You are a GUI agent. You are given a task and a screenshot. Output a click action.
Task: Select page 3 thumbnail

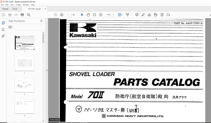coord(25,85)
